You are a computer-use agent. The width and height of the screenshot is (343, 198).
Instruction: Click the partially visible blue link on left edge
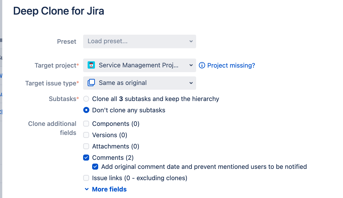1,112
